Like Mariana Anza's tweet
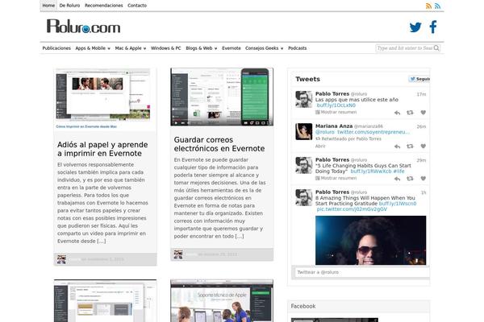 [423, 146]
